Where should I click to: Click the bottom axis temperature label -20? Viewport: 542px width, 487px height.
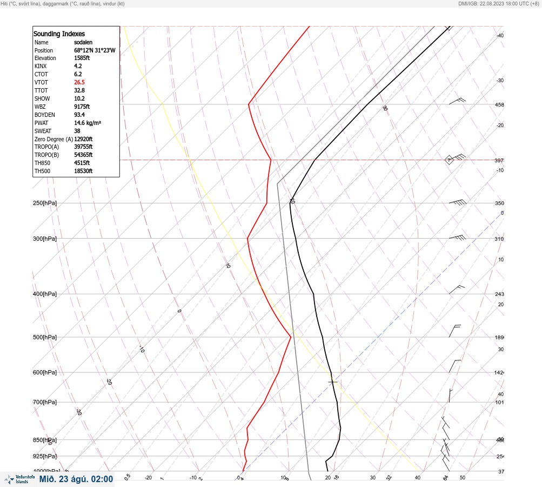pos(148,478)
